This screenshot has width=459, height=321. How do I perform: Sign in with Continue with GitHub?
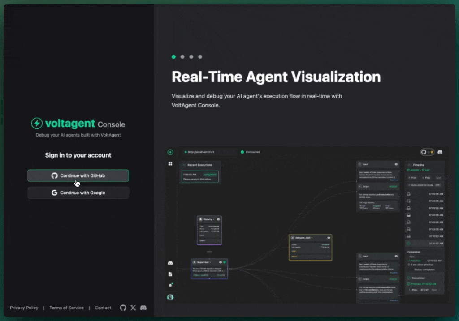coord(78,175)
